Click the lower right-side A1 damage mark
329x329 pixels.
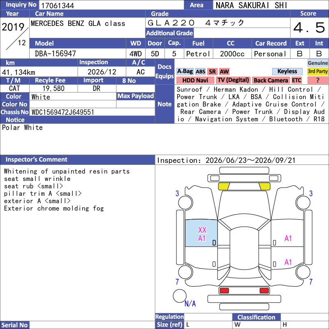tap(288, 262)
